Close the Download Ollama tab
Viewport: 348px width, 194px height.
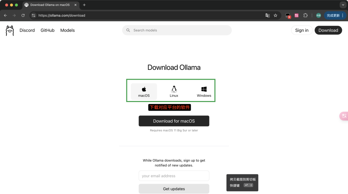75,5
